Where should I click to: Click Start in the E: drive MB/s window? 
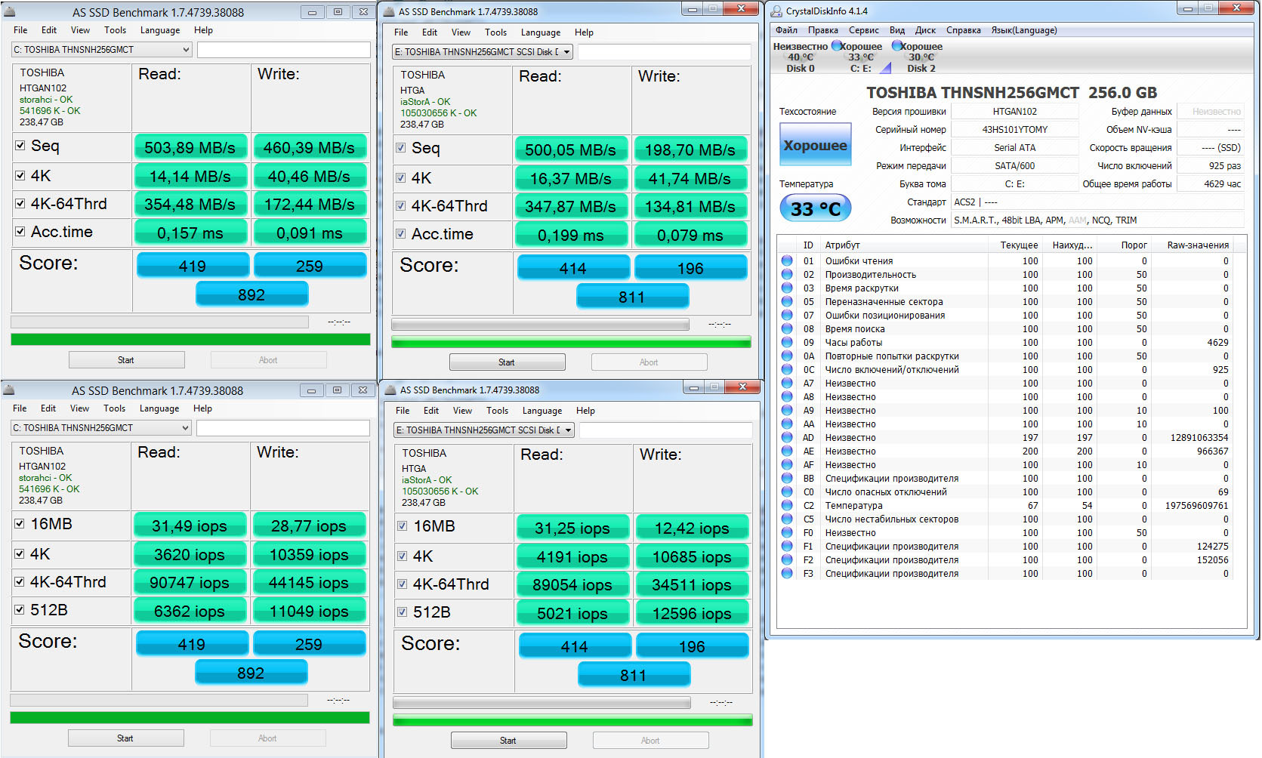click(507, 362)
